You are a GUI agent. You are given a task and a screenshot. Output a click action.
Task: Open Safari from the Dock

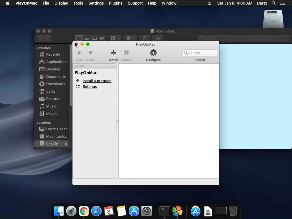coord(96,211)
